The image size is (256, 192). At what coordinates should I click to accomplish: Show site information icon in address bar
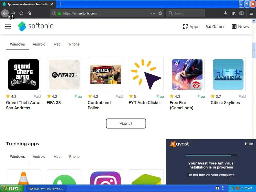click(54, 13)
